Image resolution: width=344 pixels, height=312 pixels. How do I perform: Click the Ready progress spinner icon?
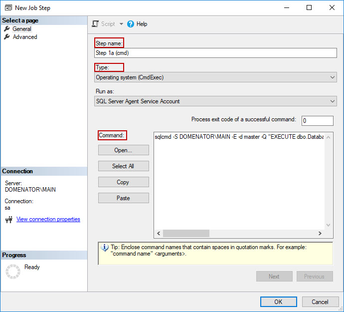point(13,272)
